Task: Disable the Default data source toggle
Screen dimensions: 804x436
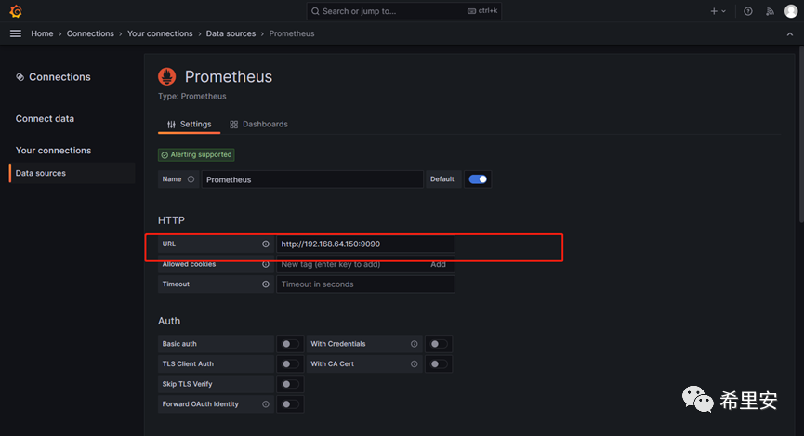Action: click(478, 179)
